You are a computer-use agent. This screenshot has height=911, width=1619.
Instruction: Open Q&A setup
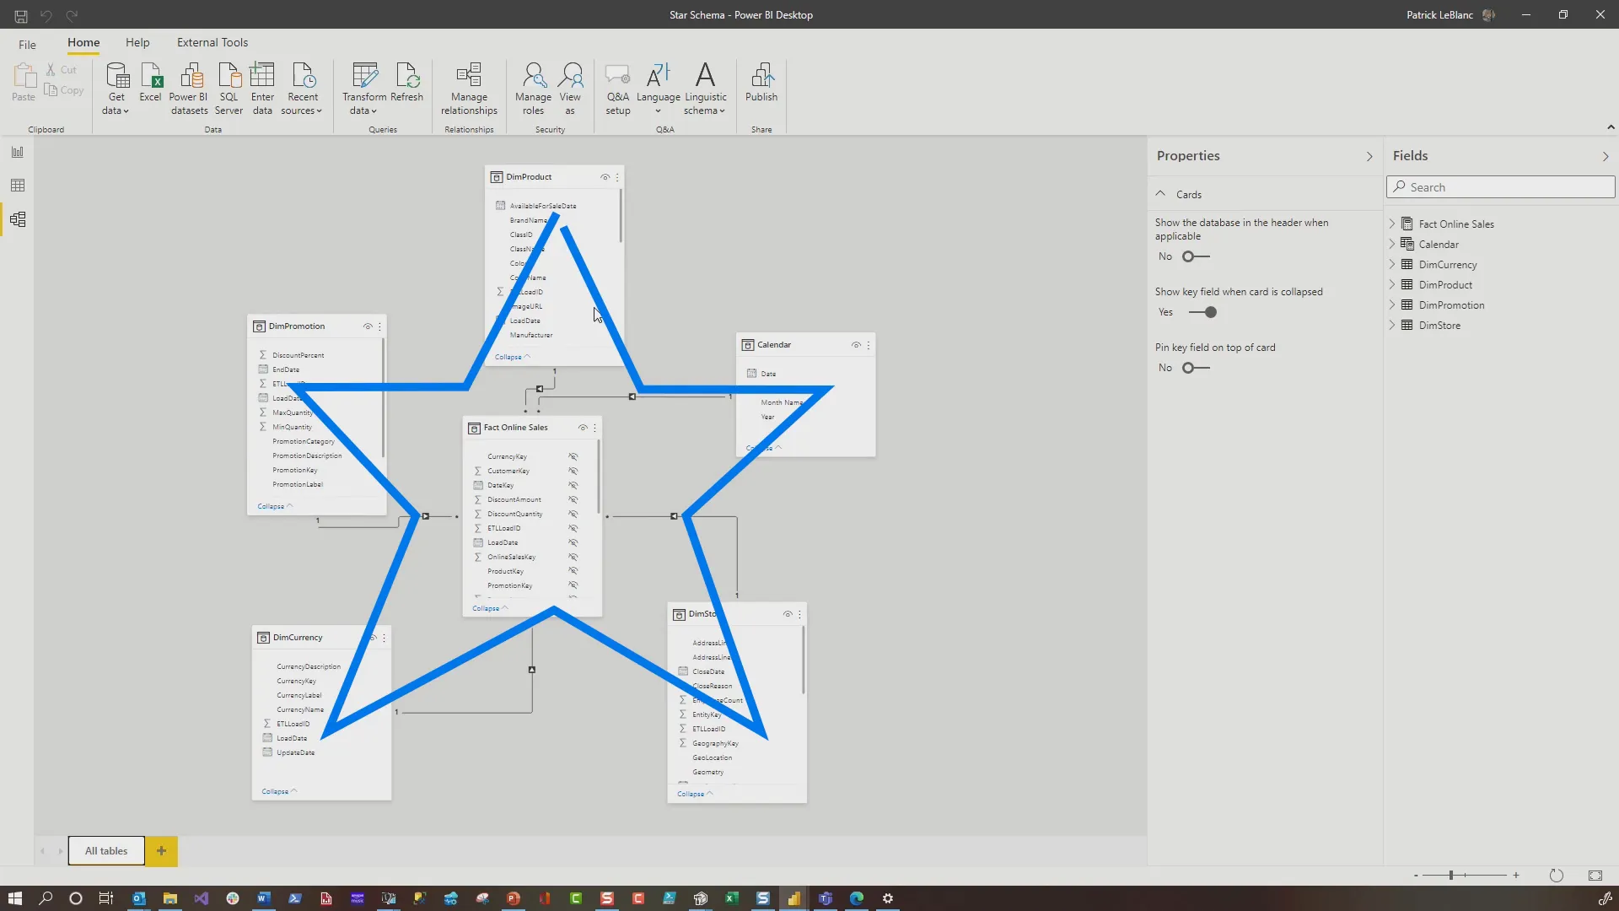click(618, 89)
